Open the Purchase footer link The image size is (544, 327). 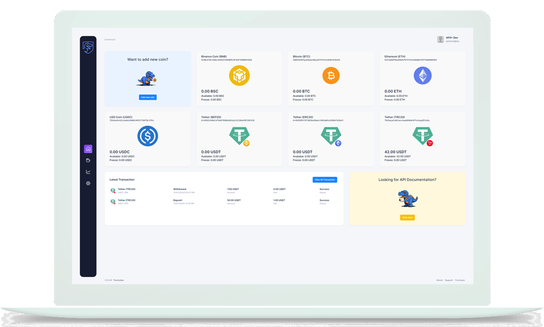(460, 280)
